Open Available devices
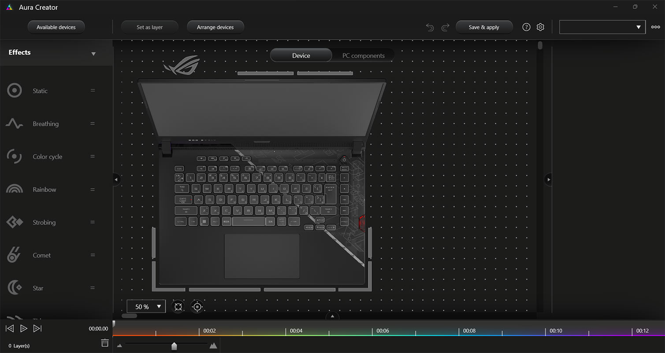665x353 pixels. tap(56, 27)
